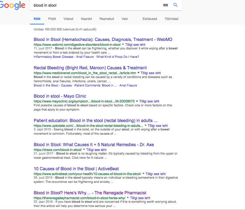Switch to the Pildid tab
245x210 pixels.
pos(52,19)
